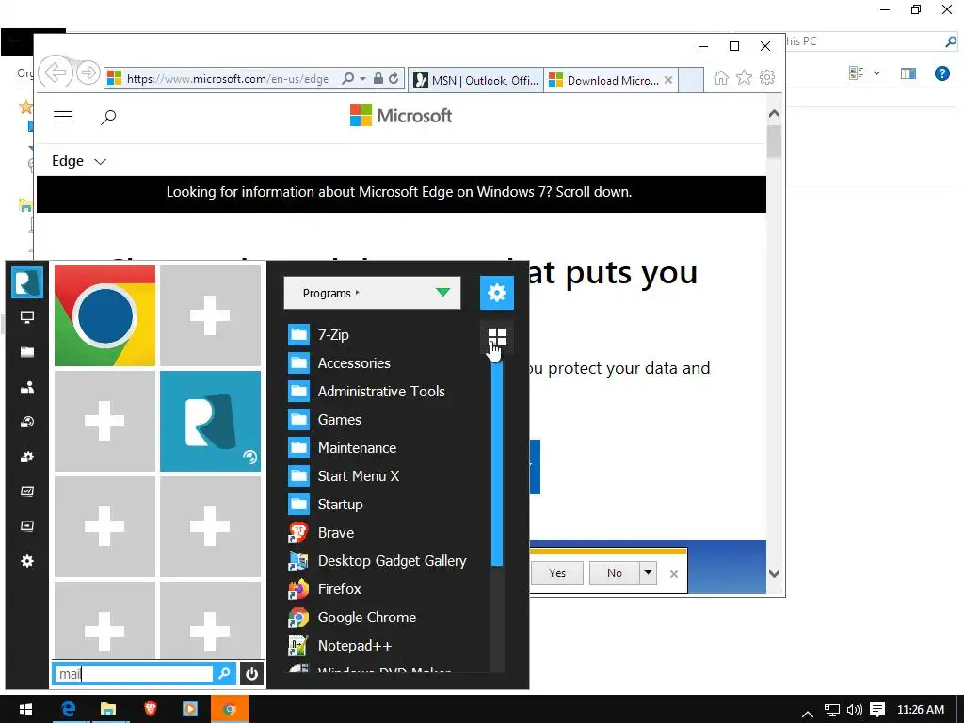Click the programs list scrollbar

(x=497, y=463)
